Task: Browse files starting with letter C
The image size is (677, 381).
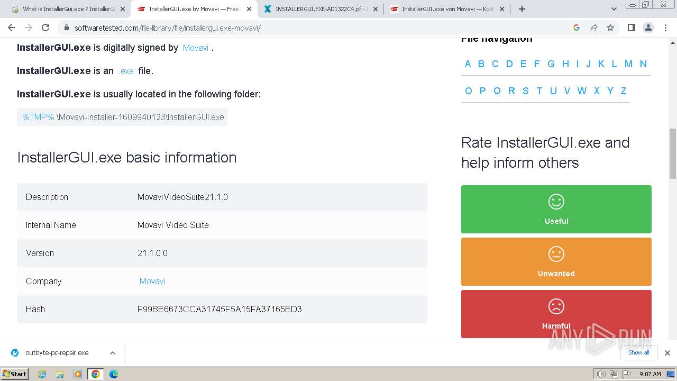Action: (495, 64)
